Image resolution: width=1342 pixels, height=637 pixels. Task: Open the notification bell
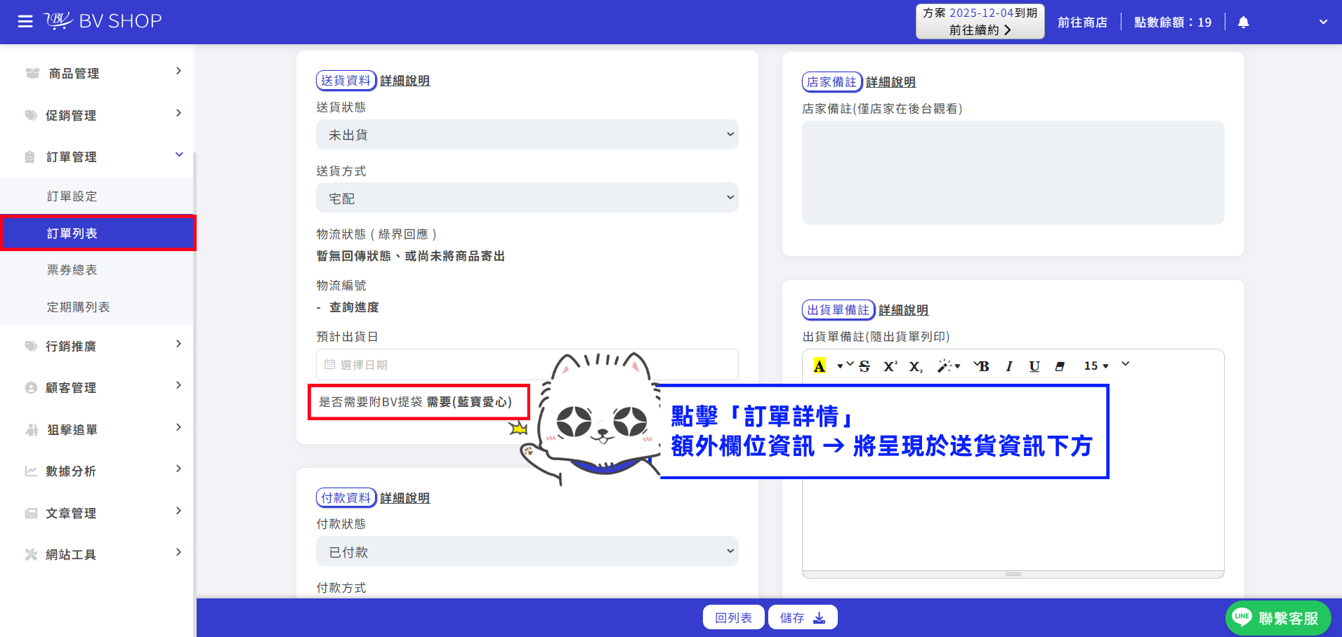point(1243,22)
